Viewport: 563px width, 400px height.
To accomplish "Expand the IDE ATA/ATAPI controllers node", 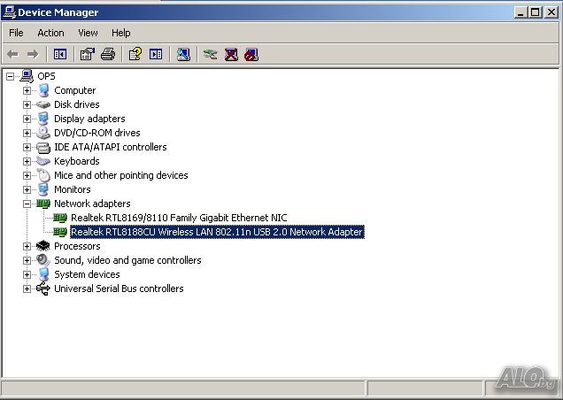I will coord(27,147).
